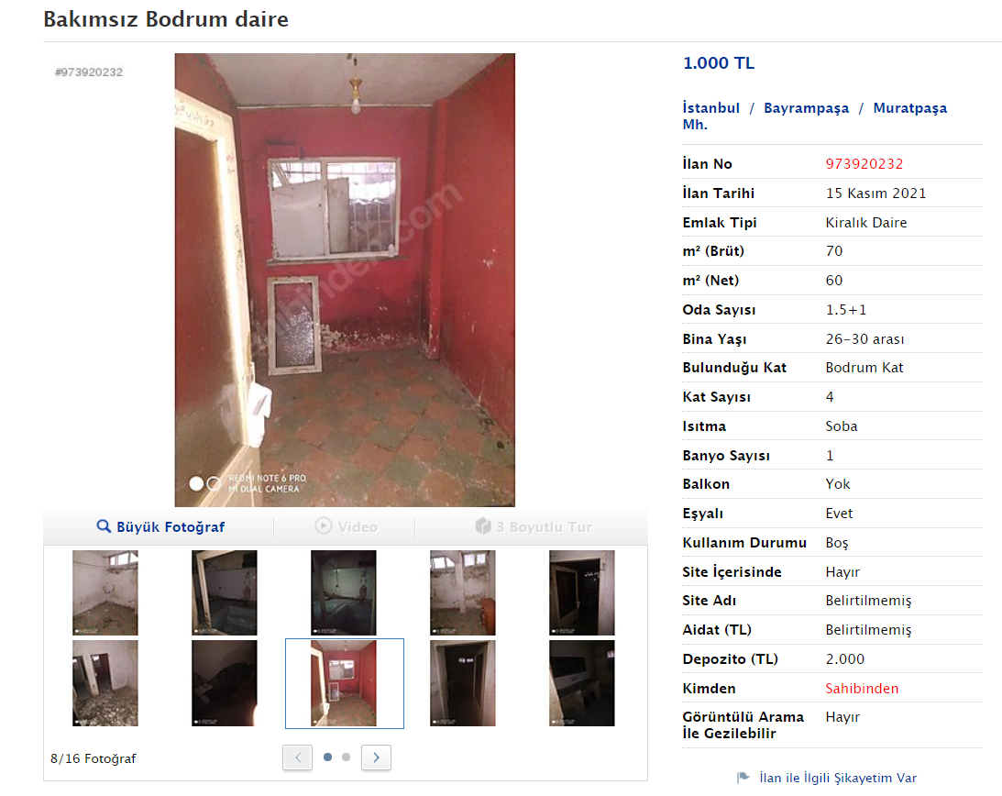This screenshot has height=796, width=1002.
Task: Open the Büyük Fotoğraf magnifier icon
Action: pyautogui.click(x=104, y=526)
